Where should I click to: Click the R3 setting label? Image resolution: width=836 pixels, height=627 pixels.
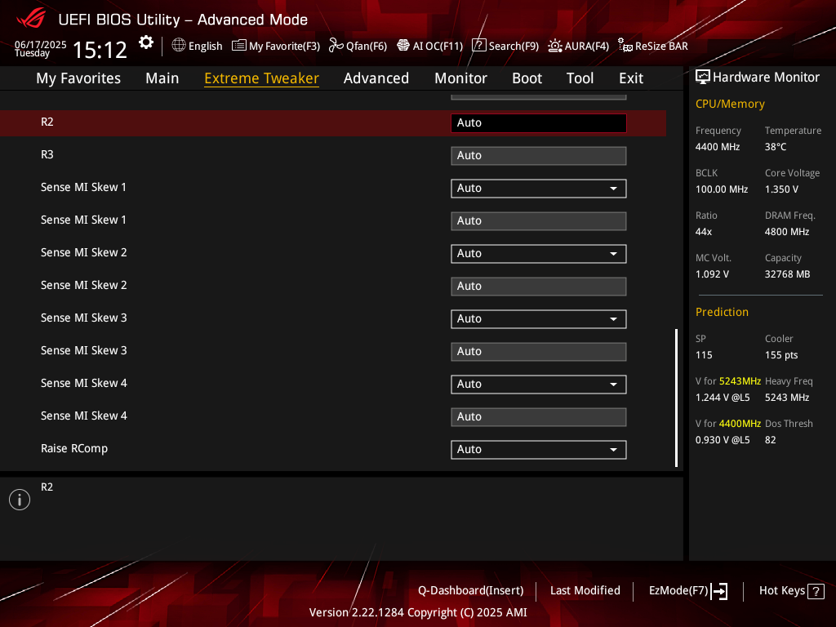click(47, 154)
